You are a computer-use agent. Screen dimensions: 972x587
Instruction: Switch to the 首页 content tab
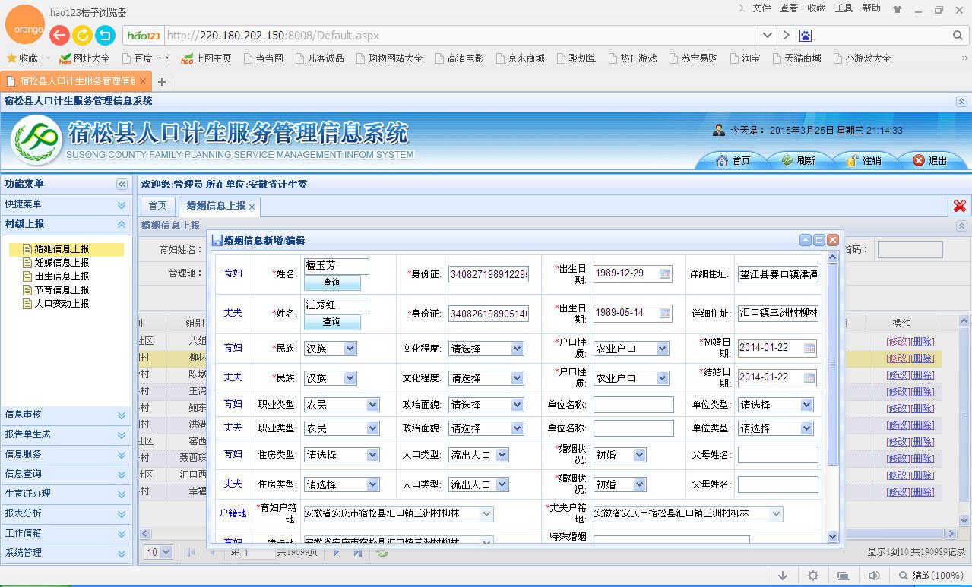157,206
